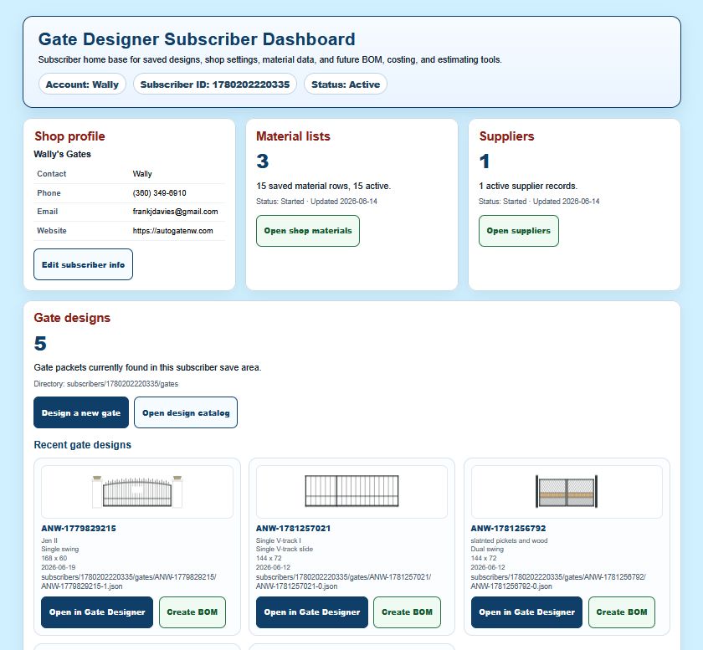The image size is (703, 650).
Task: Open ANW-1779829215 in Gate Designer
Action: [x=97, y=612]
